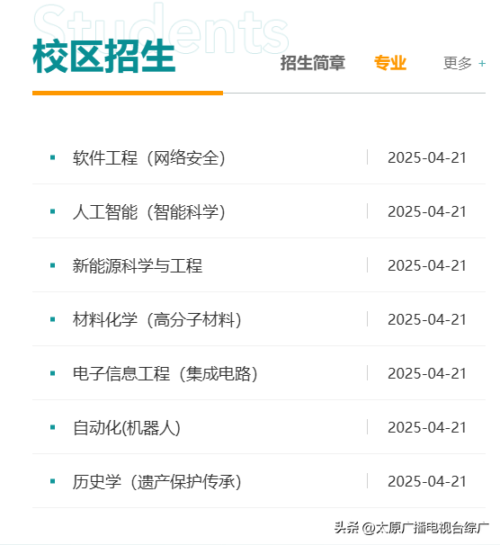Screen dimensions: 500x545
Task: Switch to the 招生简章 tab
Action: click(313, 63)
